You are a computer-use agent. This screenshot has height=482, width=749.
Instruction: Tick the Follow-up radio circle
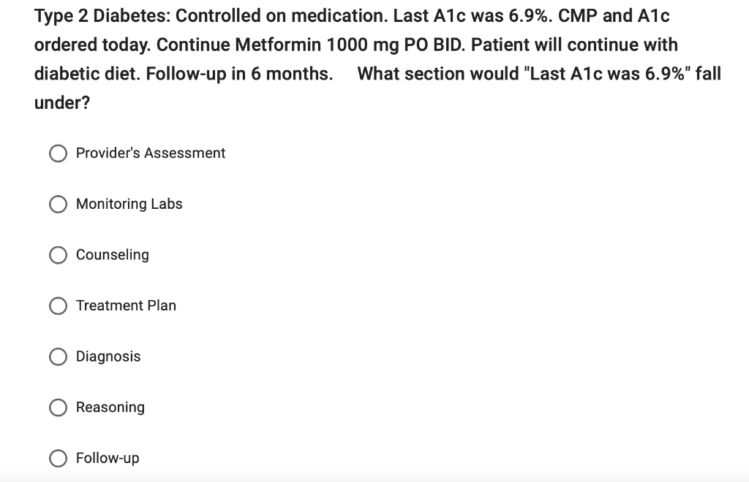[x=59, y=458]
